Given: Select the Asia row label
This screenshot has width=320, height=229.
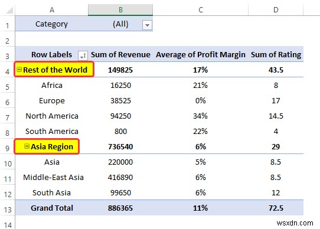Looking at the screenshot, I should pyautogui.click(x=51, y=162).
